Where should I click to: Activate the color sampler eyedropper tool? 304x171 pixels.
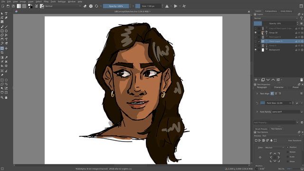6,57
